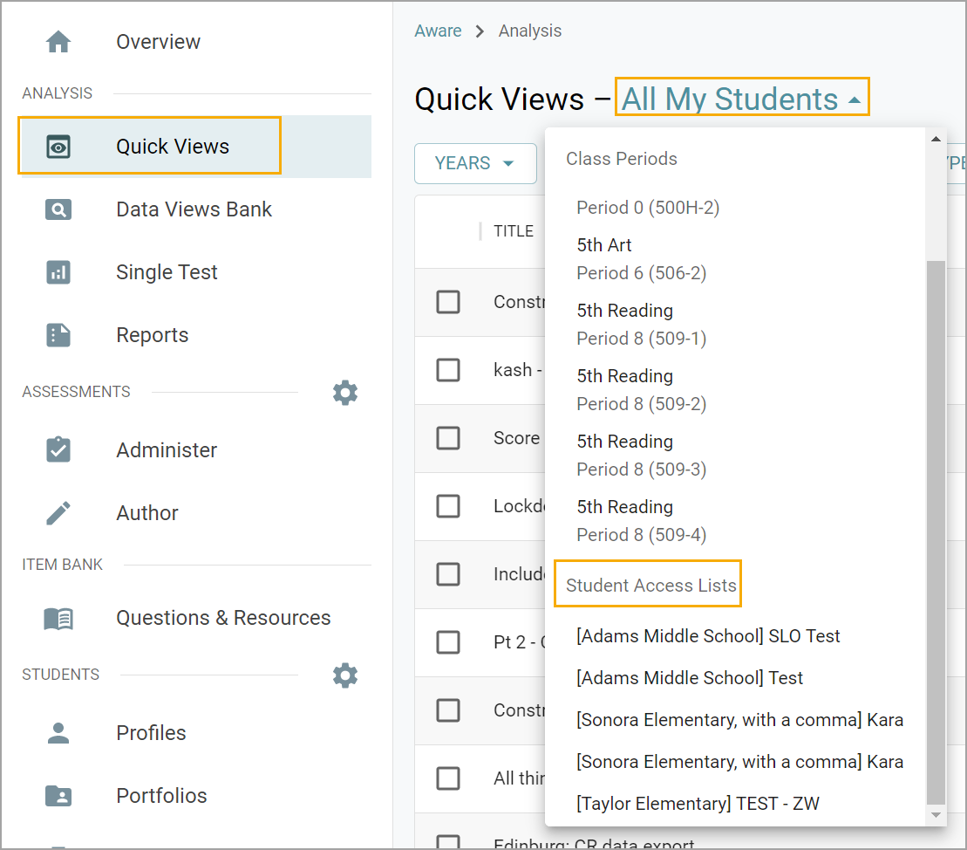Choose 5th Art Period 6 (506-2)
Screen dimensions: 967x850
[x=641, y=259]
